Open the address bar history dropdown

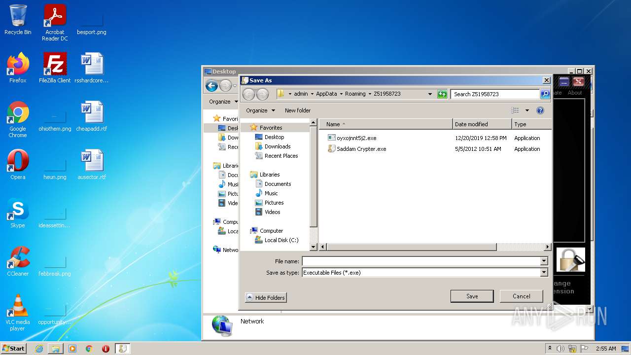(430, 94)
